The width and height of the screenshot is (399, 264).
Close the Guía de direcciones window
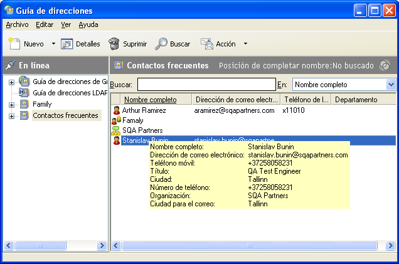point(390,11)
